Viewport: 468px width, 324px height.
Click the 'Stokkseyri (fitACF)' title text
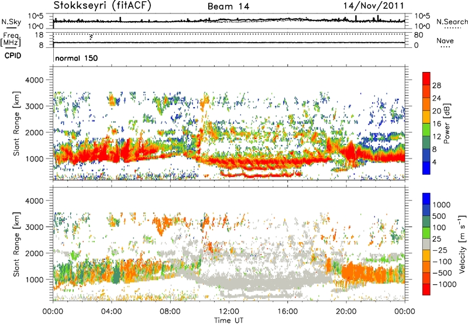click(102, 6)
